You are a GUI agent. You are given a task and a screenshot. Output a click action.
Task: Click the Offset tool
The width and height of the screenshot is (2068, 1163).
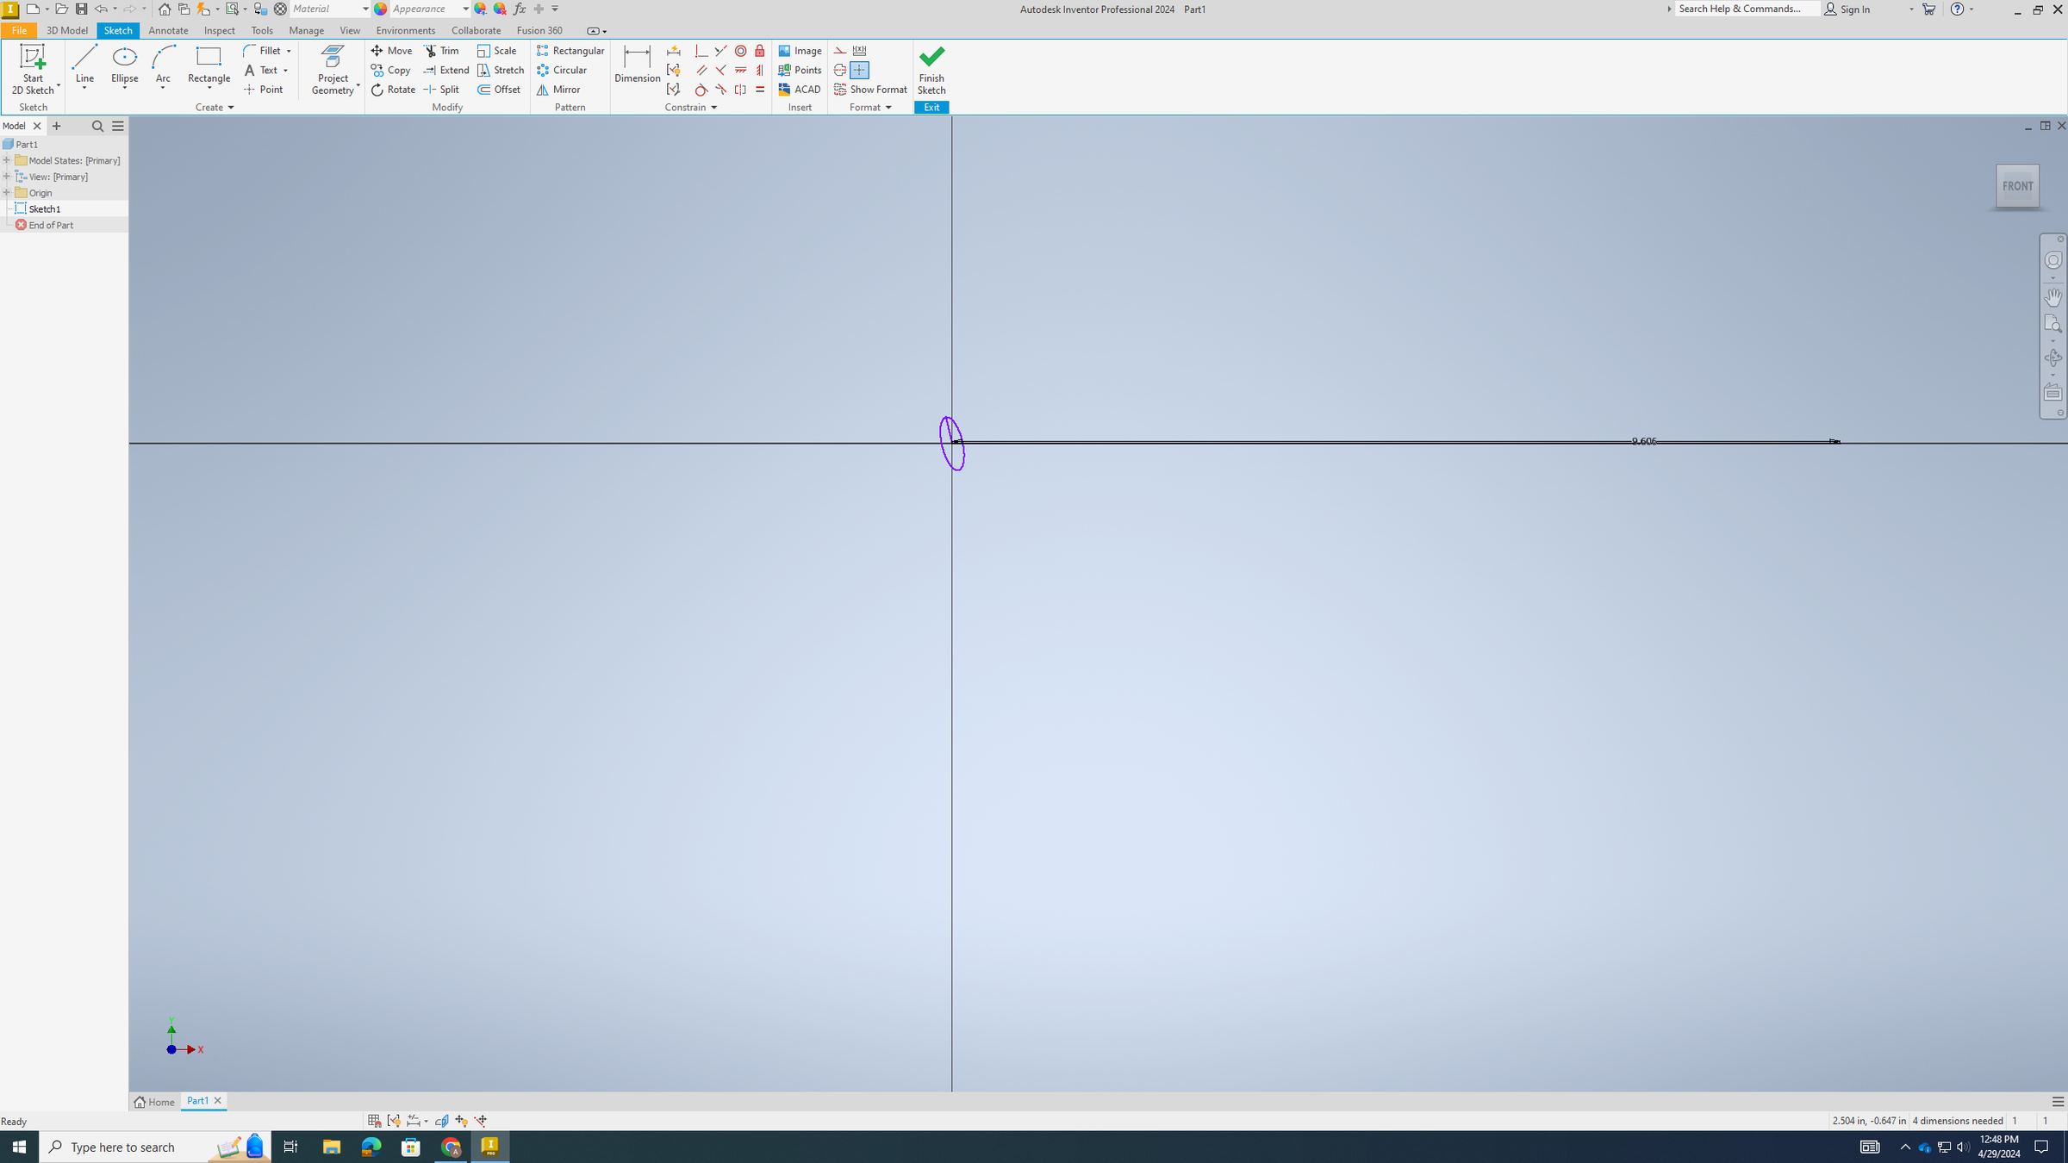pyautogui.click(x=499, y=90)
